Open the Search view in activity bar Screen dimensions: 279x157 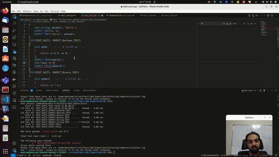[x=14, y=23]
